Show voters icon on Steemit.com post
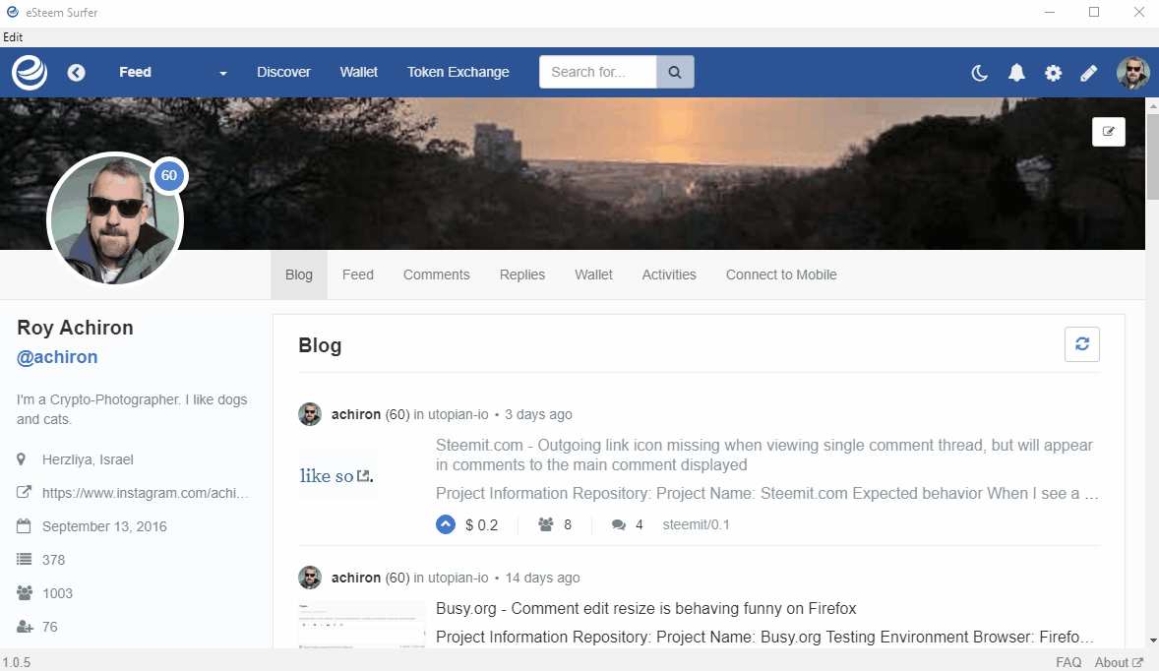This screenshot has width=1159, height=671. (545, 524)
